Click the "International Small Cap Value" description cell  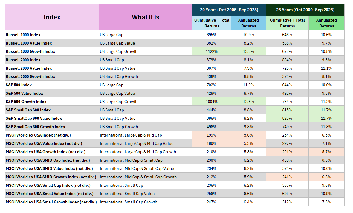[x=127, y=194]
